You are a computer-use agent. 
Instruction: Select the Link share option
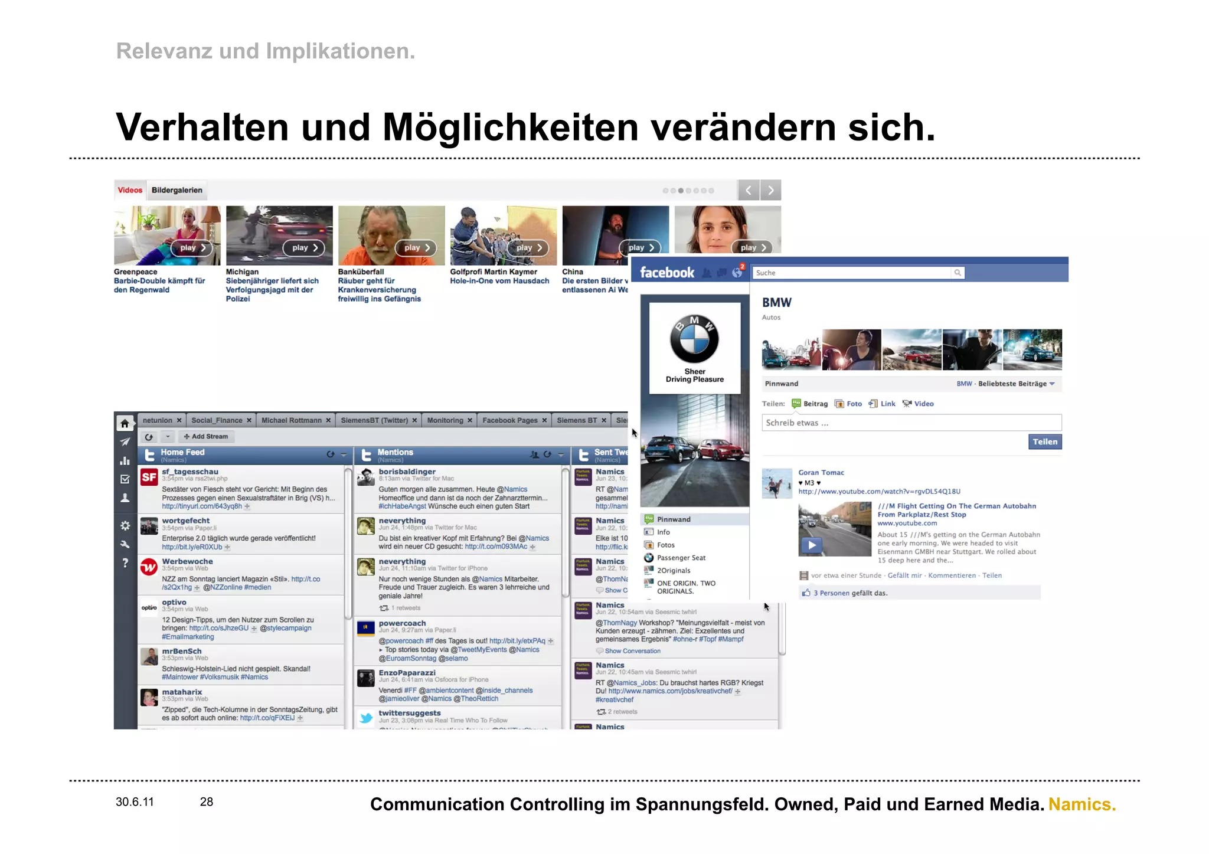pos(882,404)
